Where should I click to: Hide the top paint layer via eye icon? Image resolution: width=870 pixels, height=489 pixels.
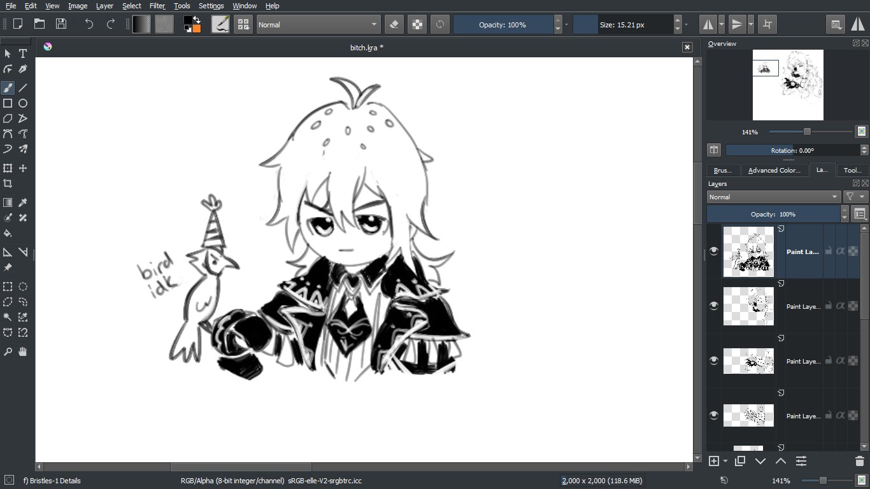pyautogui.click(x=714, y=251)
